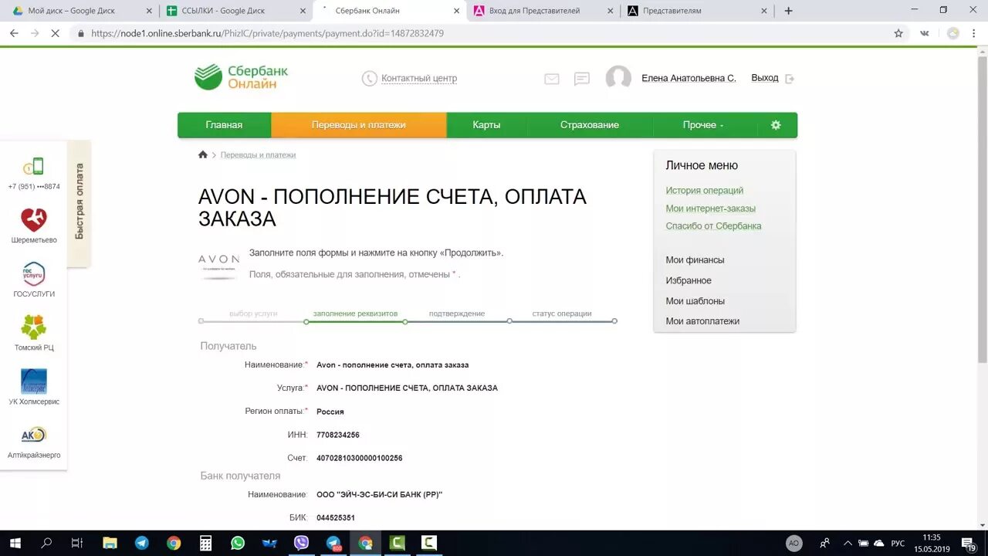Expand Избранное in personal menu
The height and width of the screenshot is (556, 988).
(x=689, y=281)
